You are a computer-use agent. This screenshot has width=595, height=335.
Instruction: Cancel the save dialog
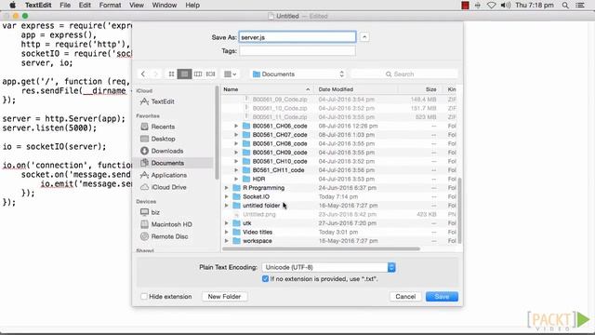405,296
